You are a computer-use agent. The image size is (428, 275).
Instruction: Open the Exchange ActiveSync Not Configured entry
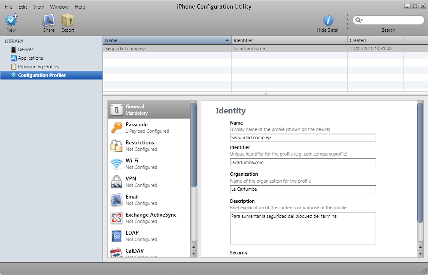149,218
